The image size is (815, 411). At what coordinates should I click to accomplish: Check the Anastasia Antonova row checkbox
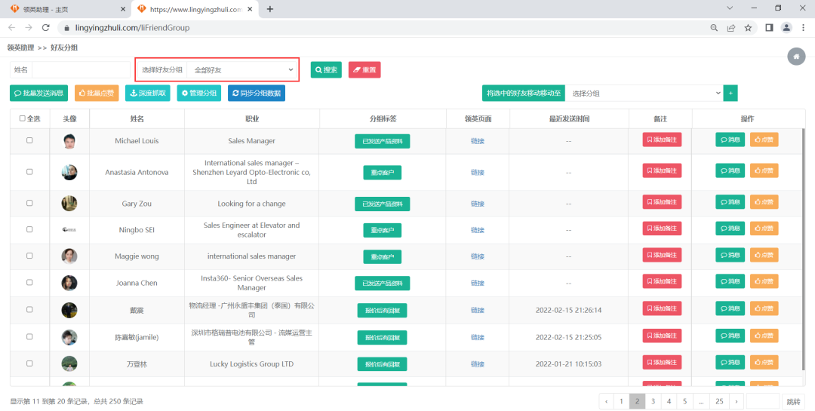(29, 171)
